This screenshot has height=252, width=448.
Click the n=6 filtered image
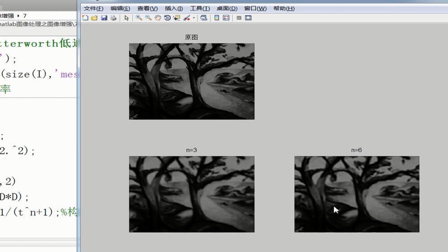click(357, 194)
